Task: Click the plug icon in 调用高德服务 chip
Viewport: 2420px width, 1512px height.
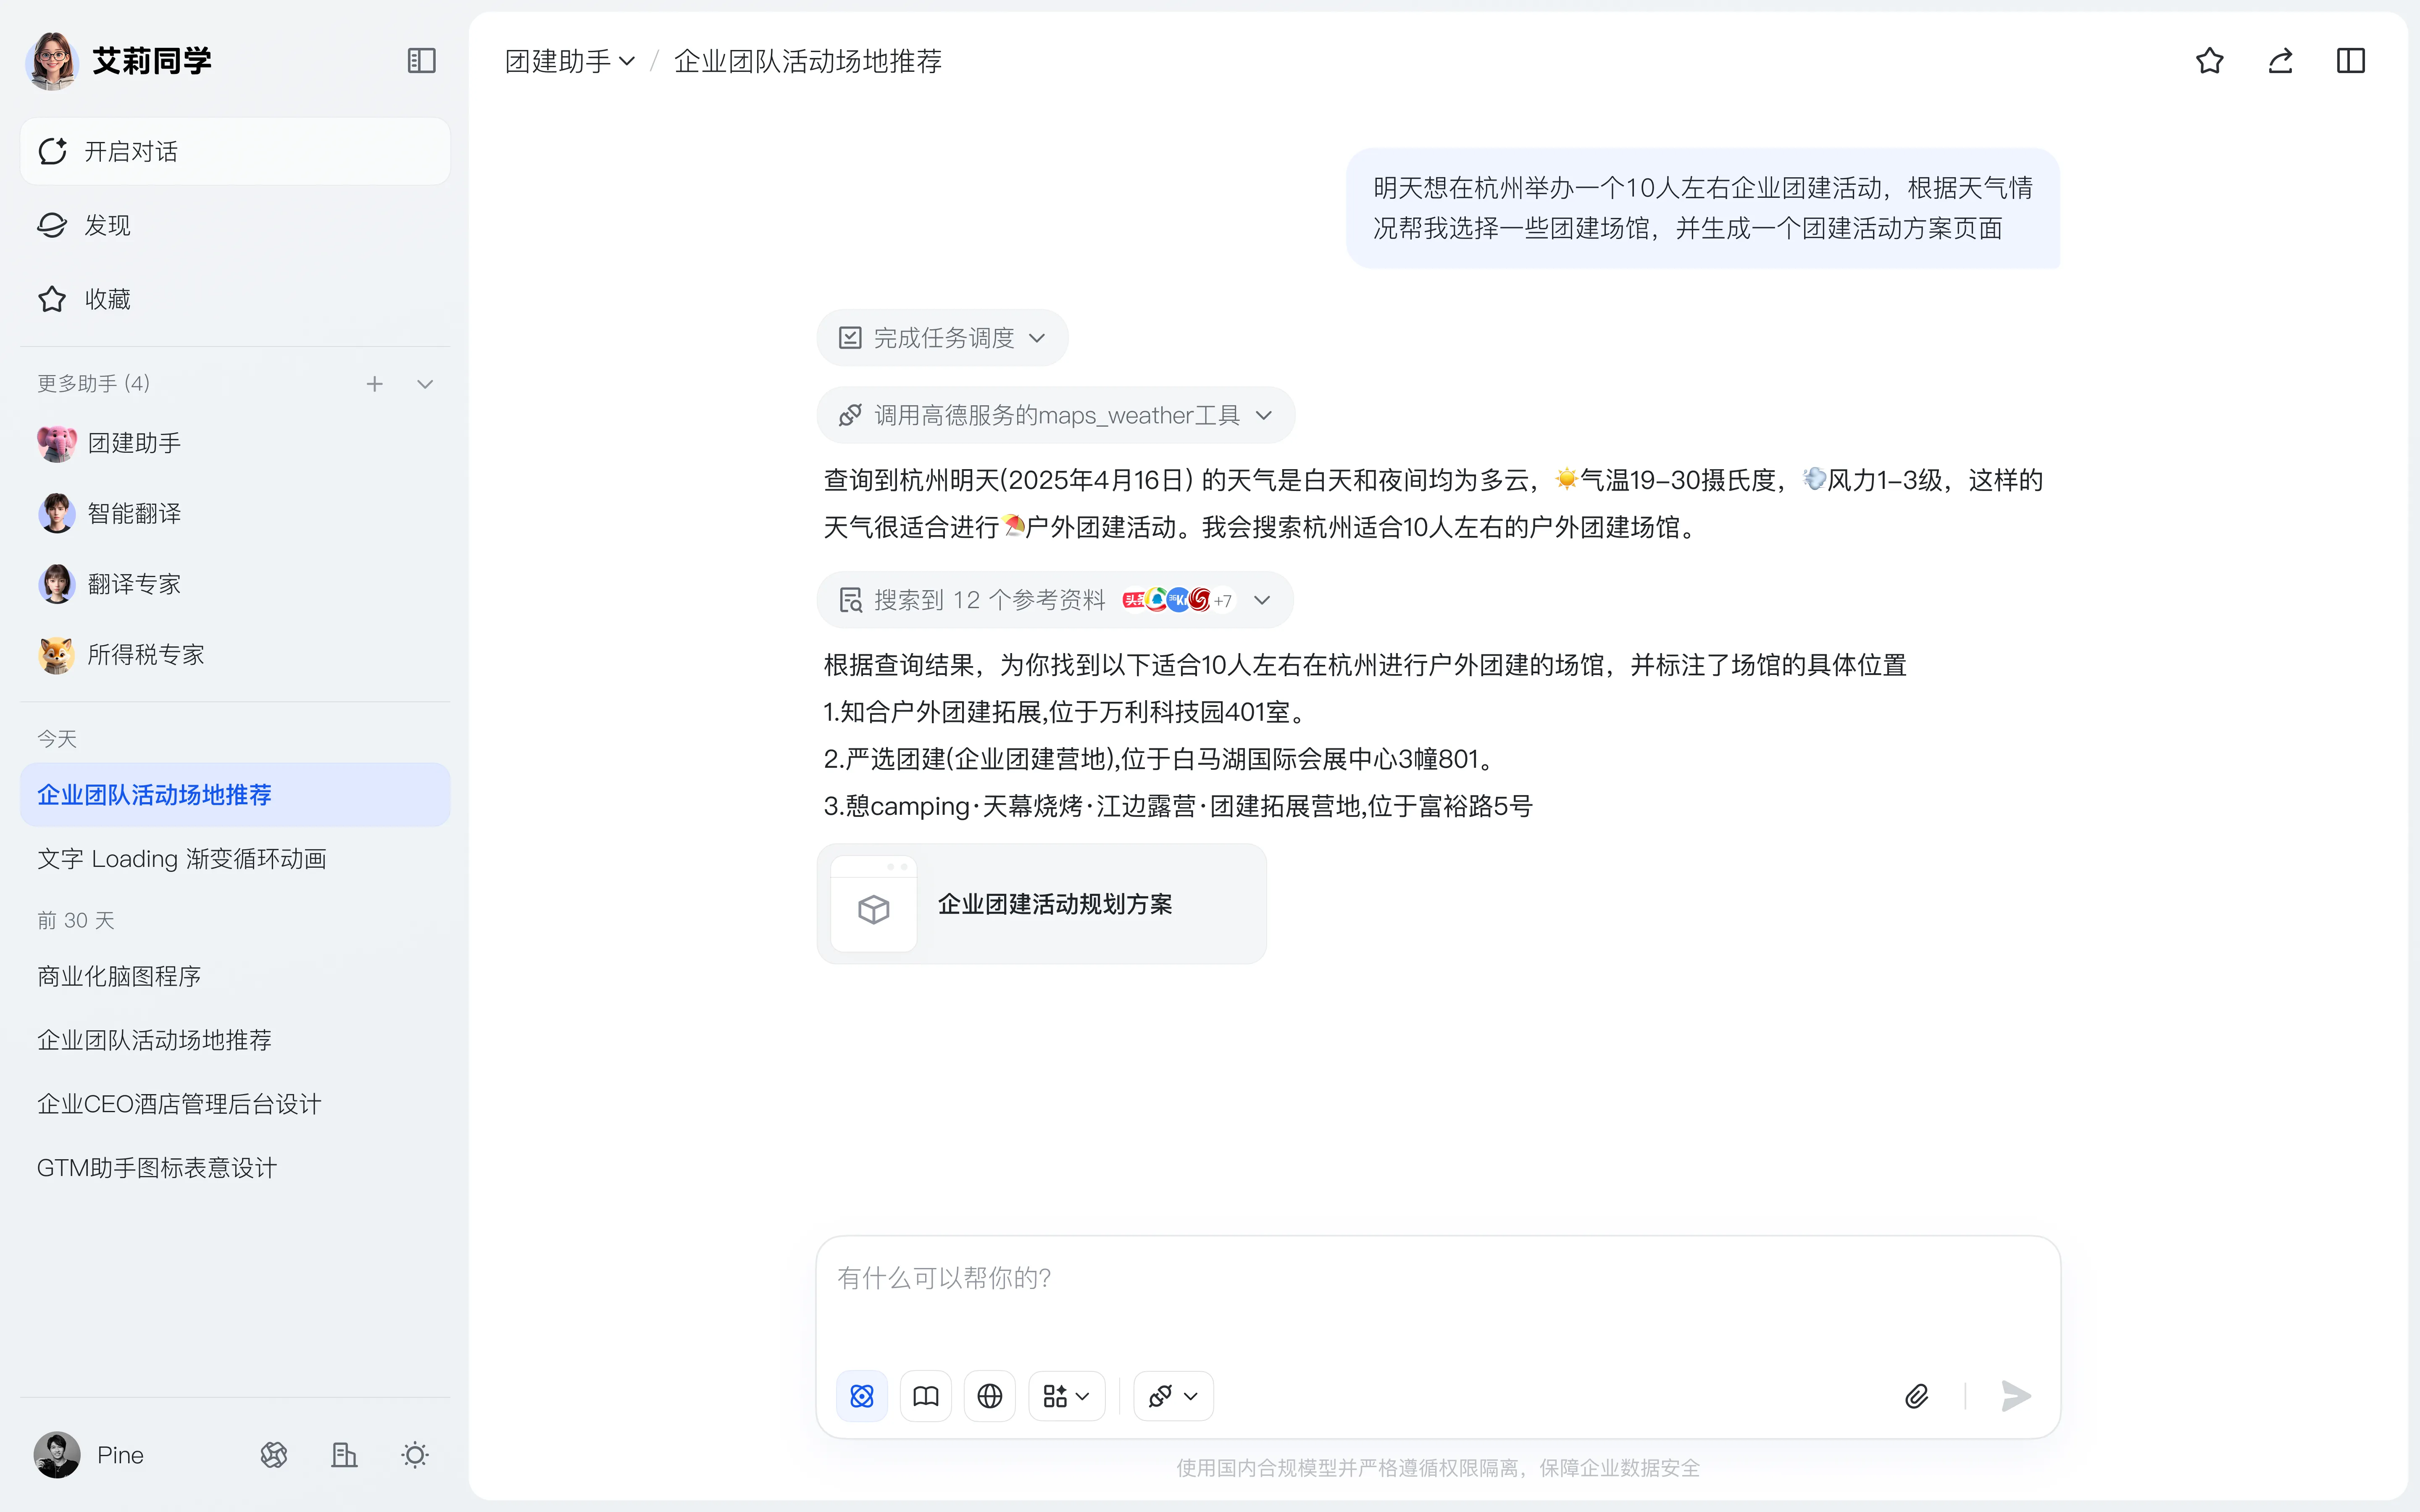Action: point(850,415)
